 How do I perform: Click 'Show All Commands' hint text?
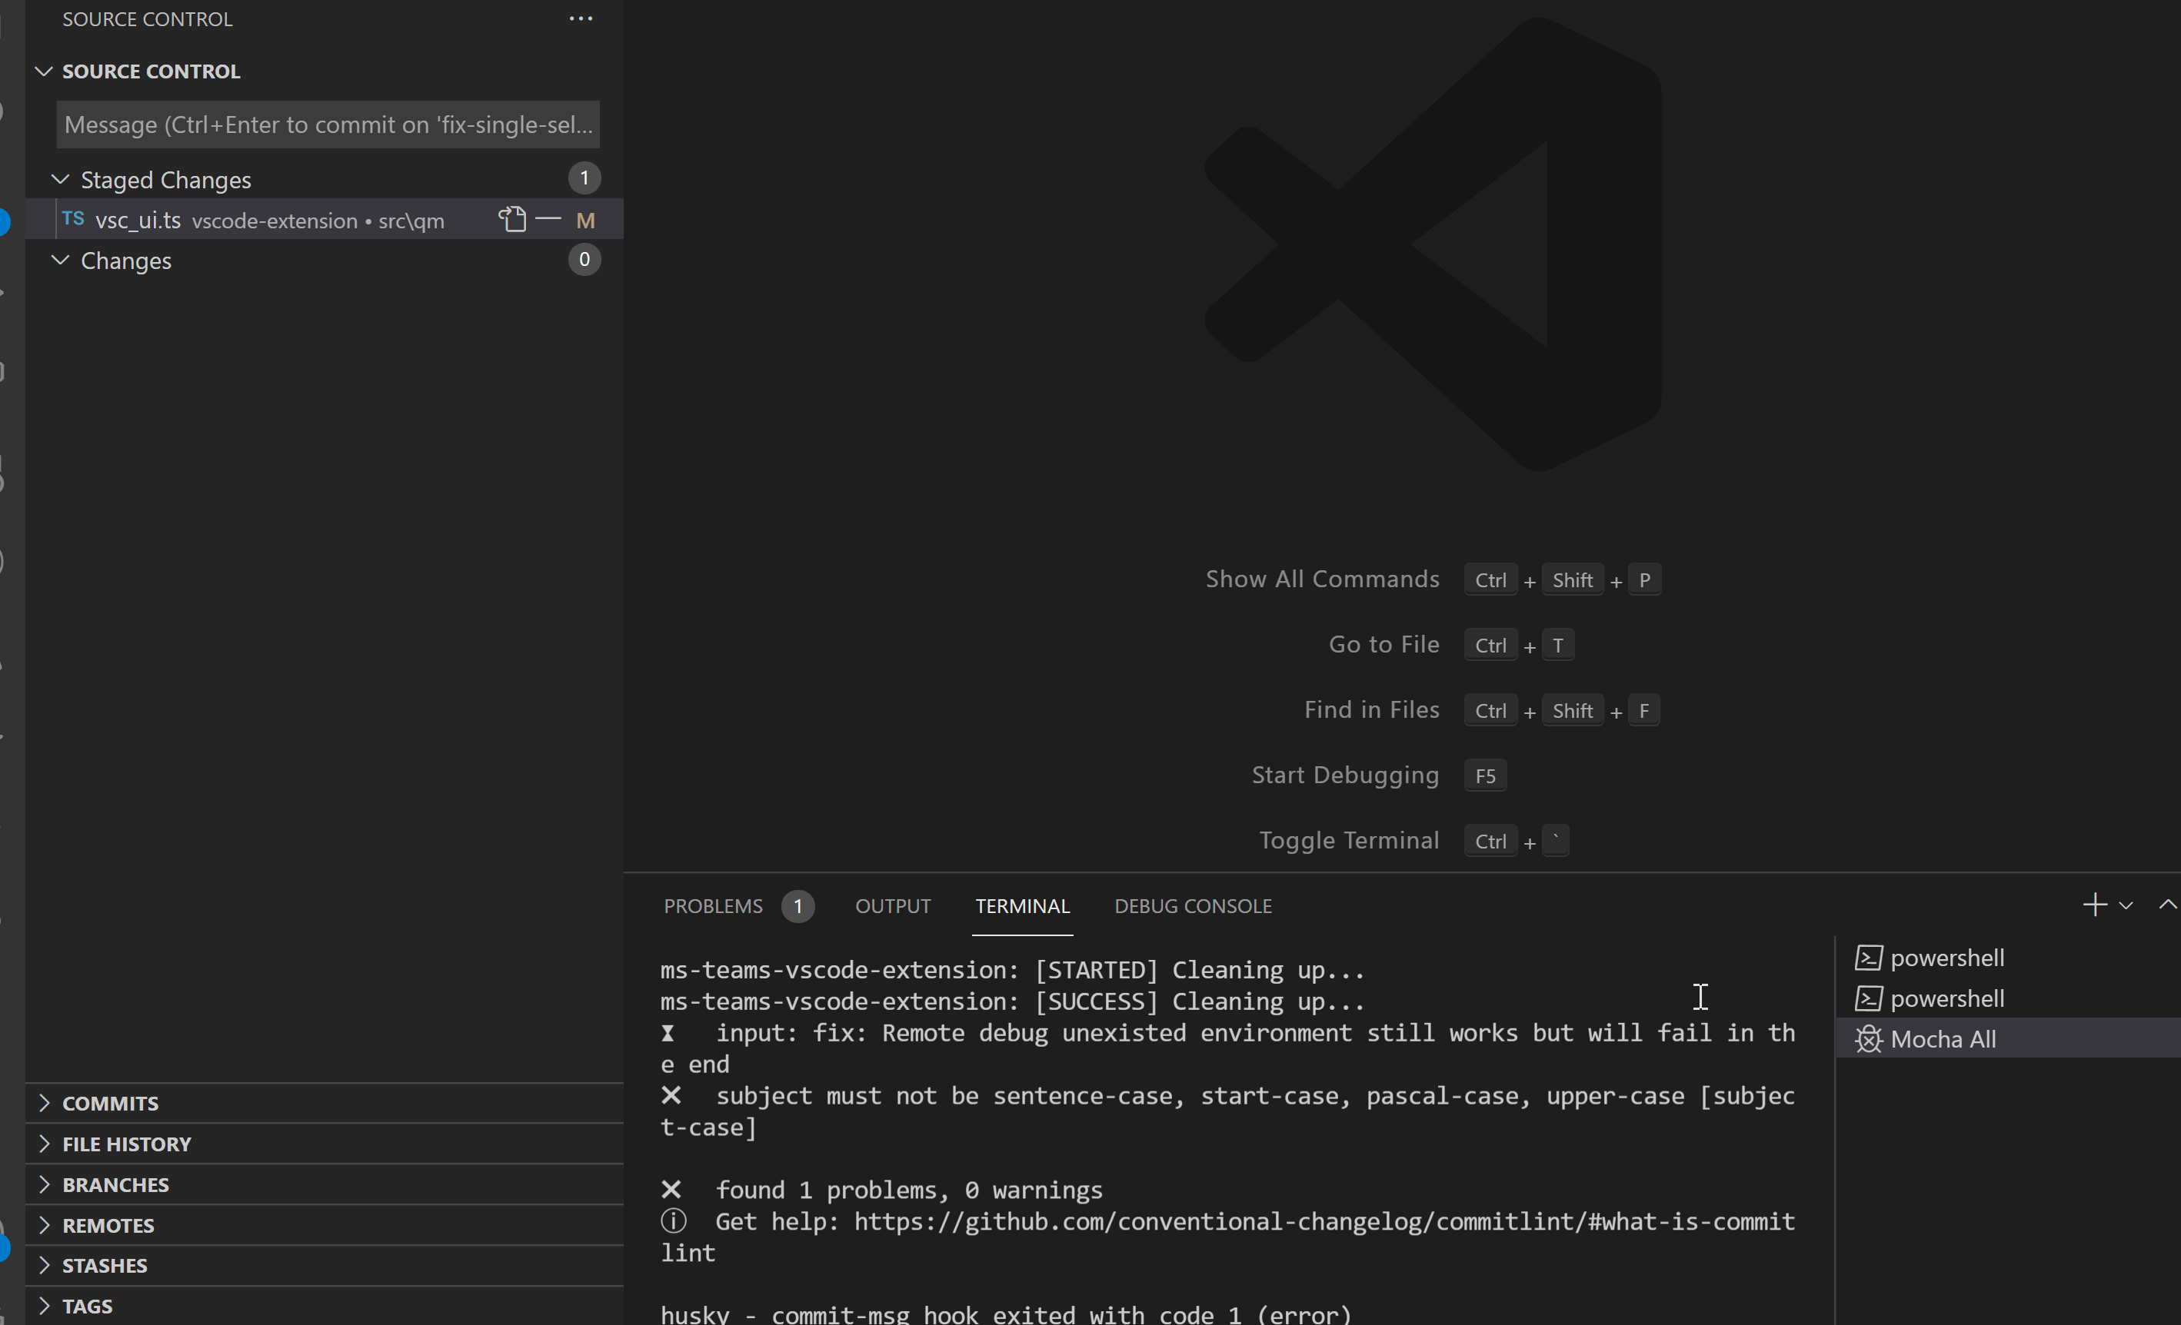(x=1323, y=579)
